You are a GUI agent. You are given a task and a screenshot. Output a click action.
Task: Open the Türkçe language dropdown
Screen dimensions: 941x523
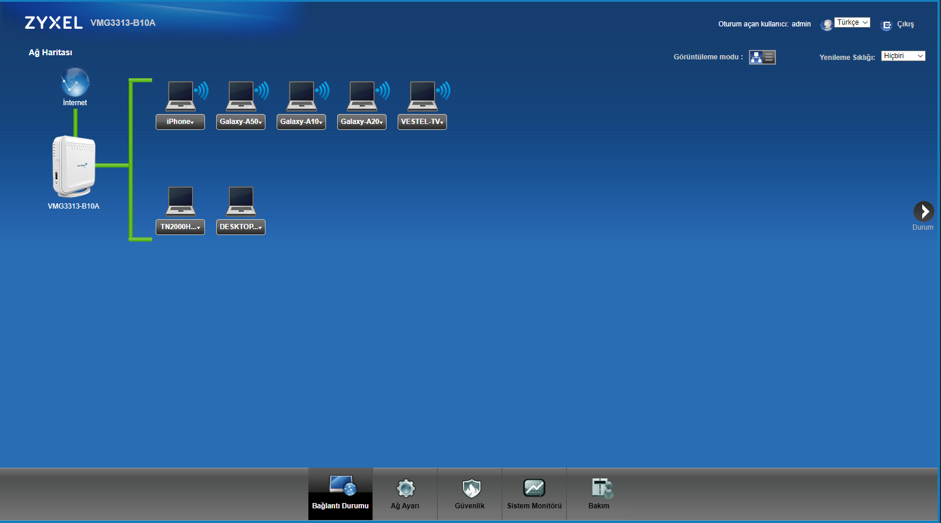point(852,22)
